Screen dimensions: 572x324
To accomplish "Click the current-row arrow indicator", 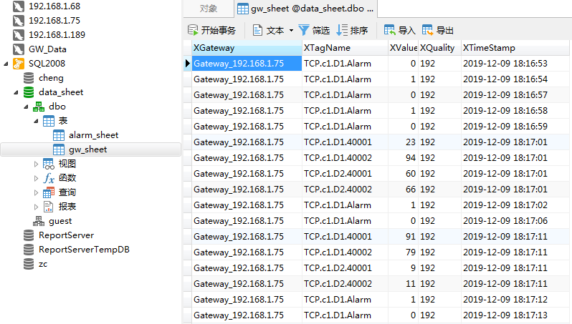I will tap(188, 64).
